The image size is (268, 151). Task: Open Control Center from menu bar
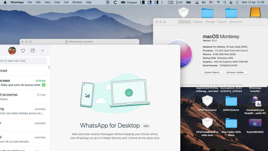pos(231,2)
